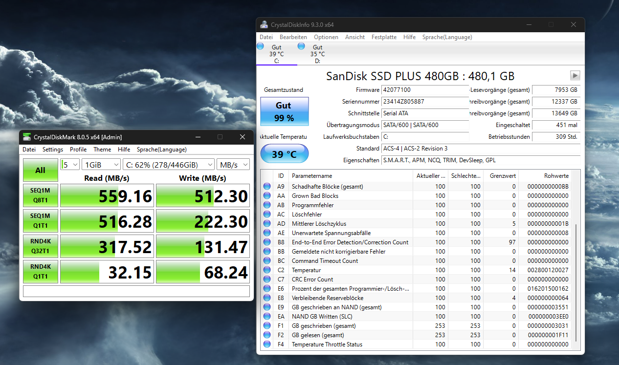Click the Gut 99 % health status box
The height and width of the screenshot is (365, 619).
coord(284,112)
